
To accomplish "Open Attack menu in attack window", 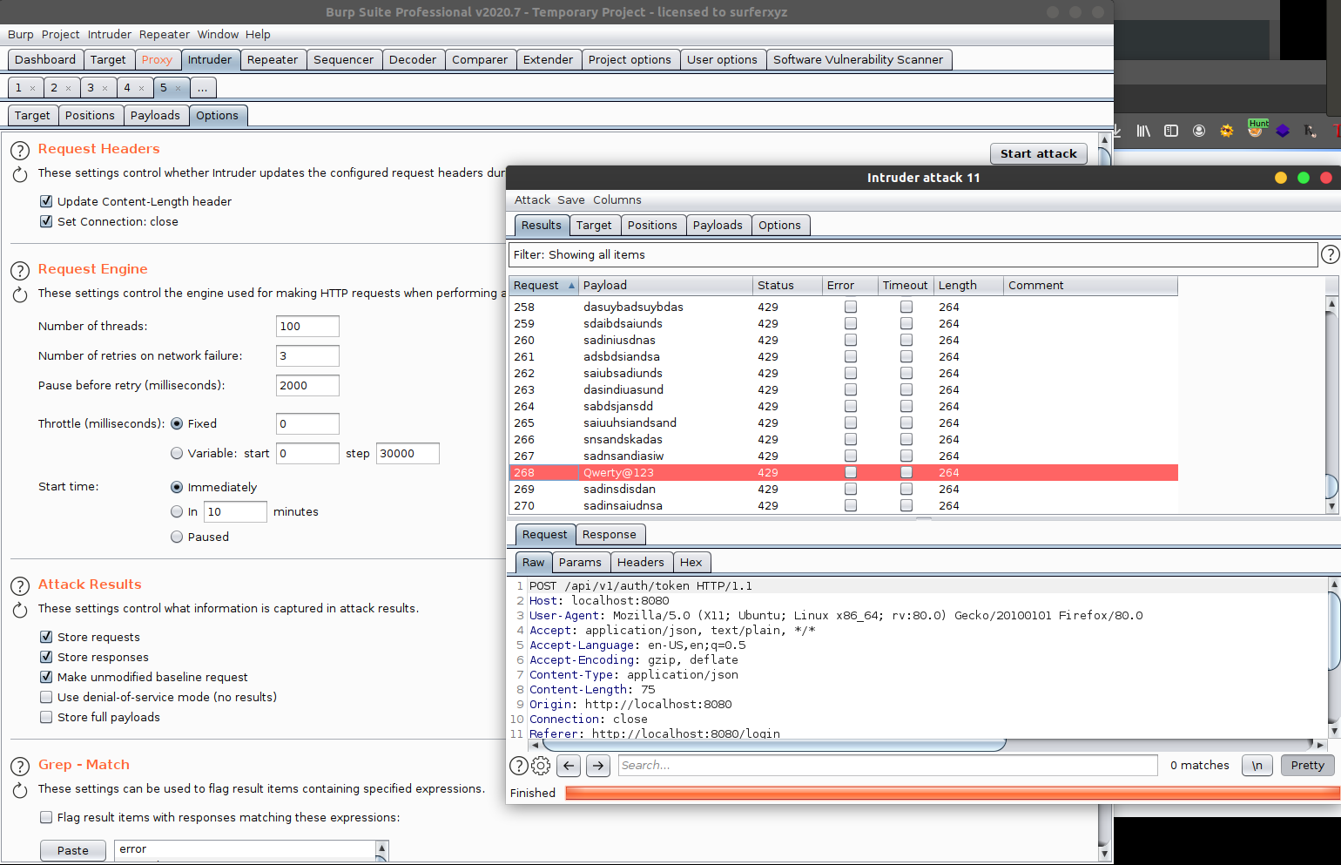I will pos(532,199).
